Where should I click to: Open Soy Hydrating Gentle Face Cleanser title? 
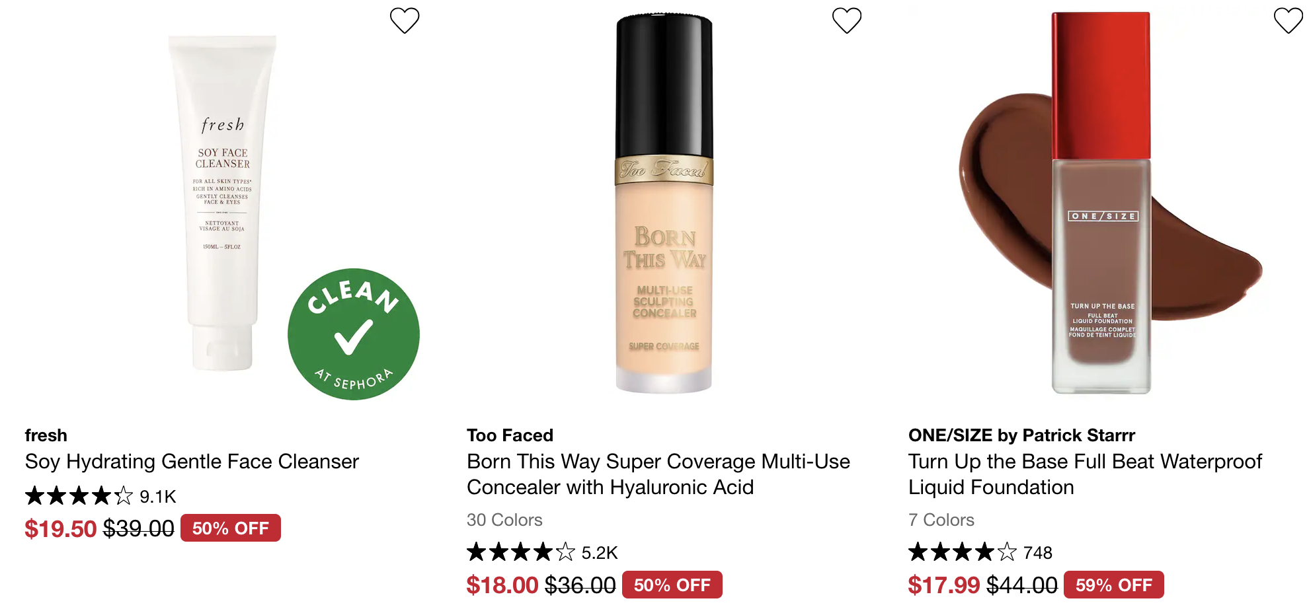192,461
